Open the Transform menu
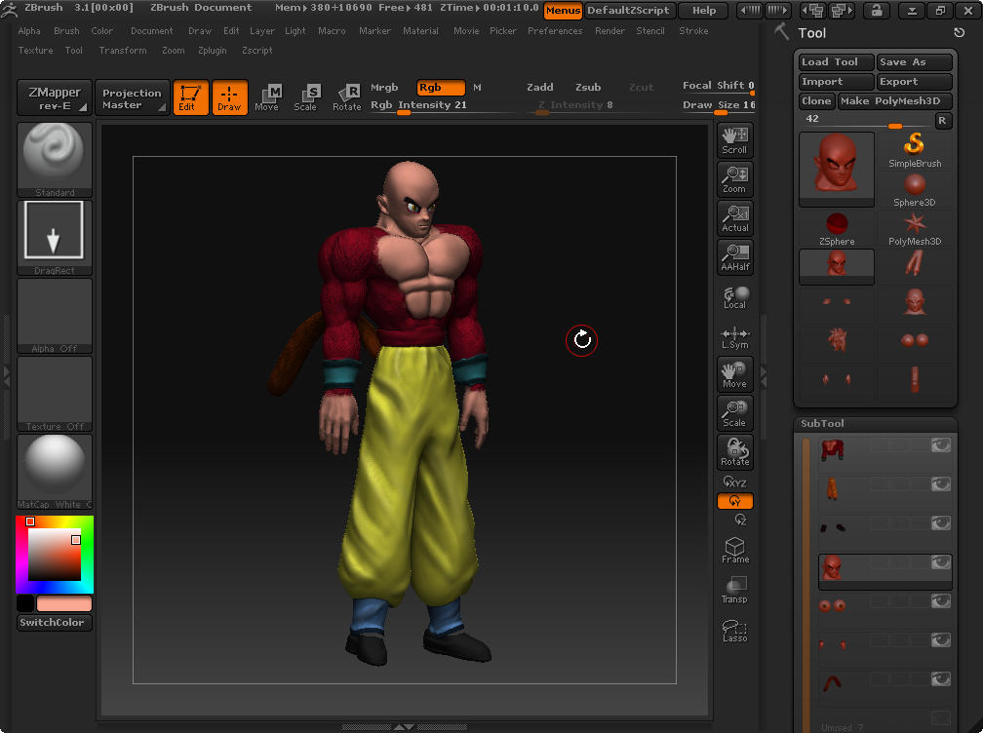983x733 pixels. click(x=123, y=50)
